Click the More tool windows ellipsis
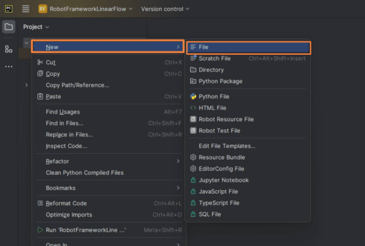The width and height of the screenshot is (365, 246). point(9,66)
